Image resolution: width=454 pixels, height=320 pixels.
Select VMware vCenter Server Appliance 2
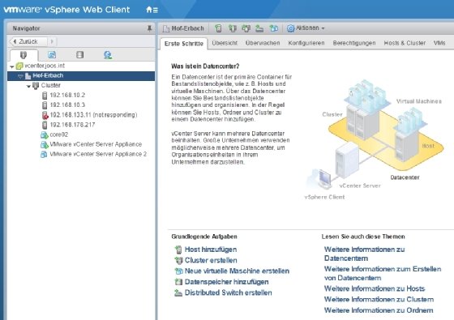[x=98, y=154]
